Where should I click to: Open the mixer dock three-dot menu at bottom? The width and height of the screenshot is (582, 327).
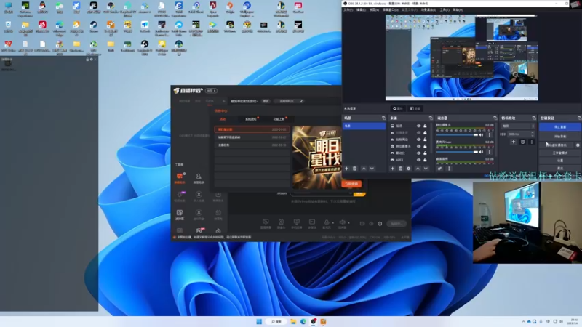pyautogui.click(x=449, y=169)
